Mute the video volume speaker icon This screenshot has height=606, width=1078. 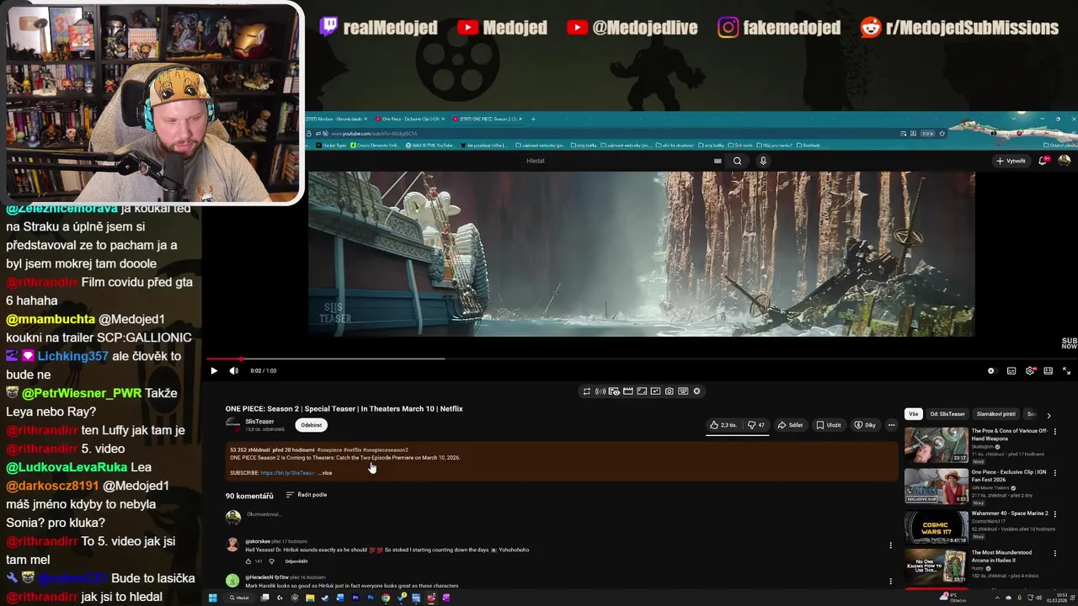point(234,370)
